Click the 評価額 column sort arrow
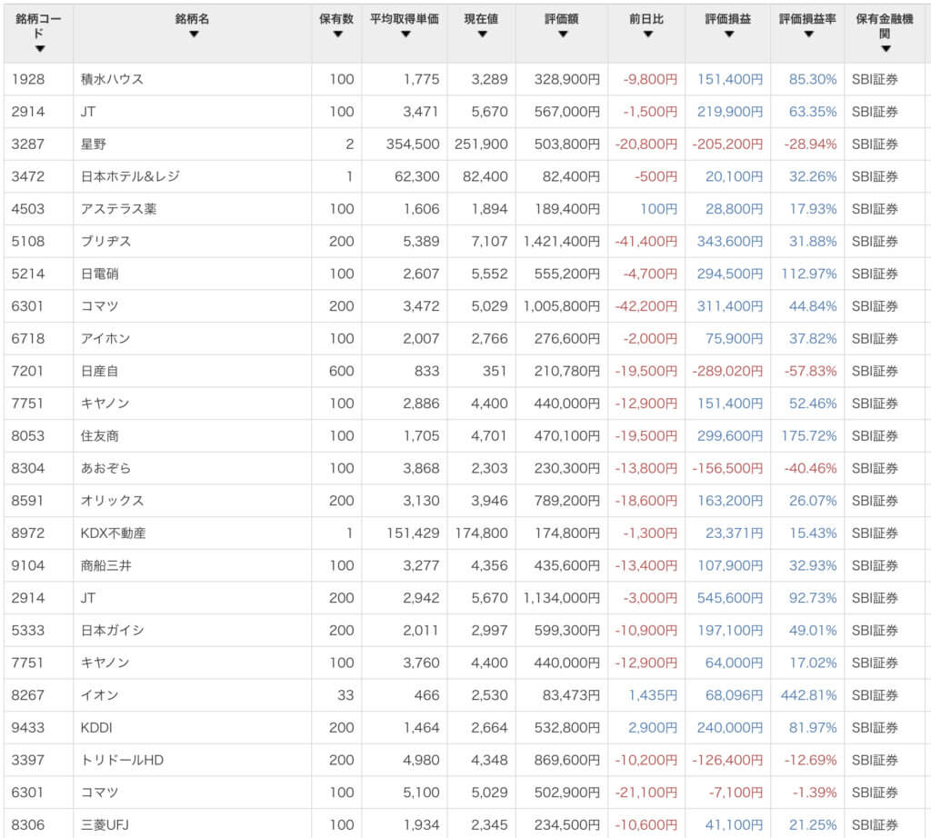Viewport: 931px width, 838px height. tap(562, 35)
